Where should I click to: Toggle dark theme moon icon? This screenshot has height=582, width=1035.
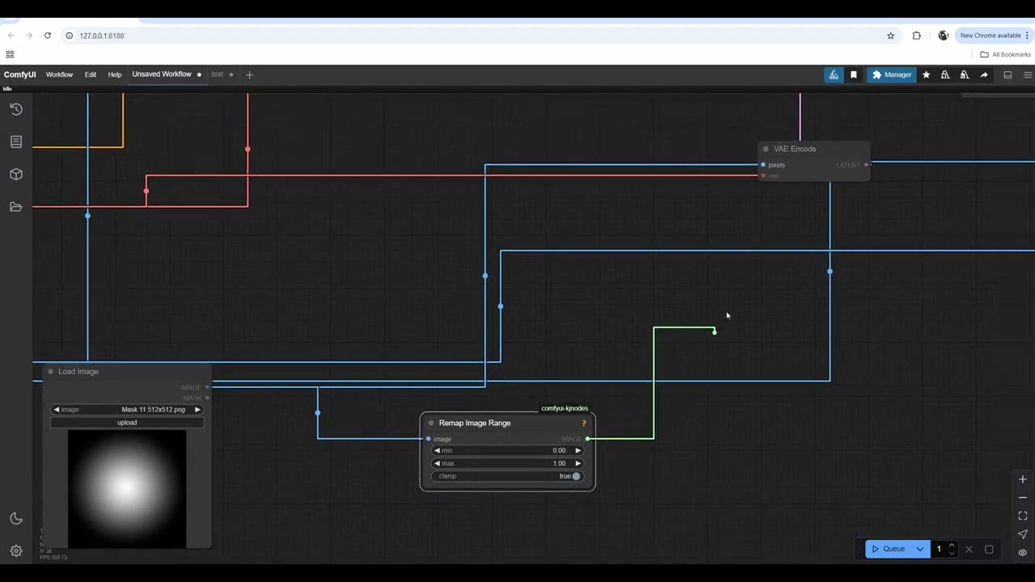pyautogui.click(x=16, y=519)
